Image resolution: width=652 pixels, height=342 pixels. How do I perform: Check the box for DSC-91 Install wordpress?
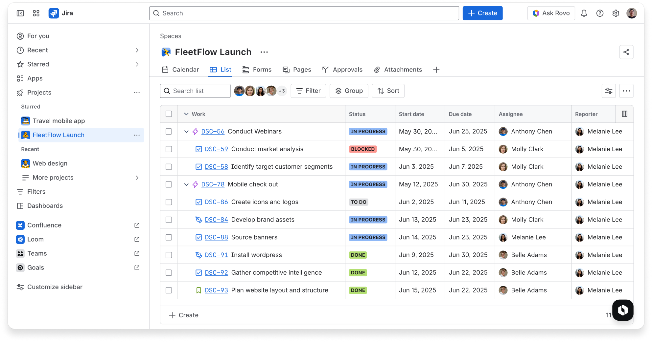(x=169, y=255)
